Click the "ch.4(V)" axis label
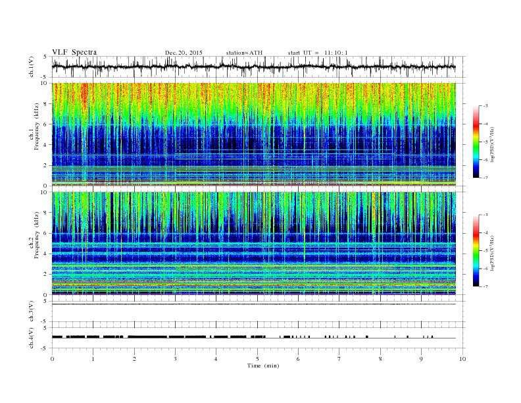This screenshot has height=403, width=521. click(x=32, y=338)
